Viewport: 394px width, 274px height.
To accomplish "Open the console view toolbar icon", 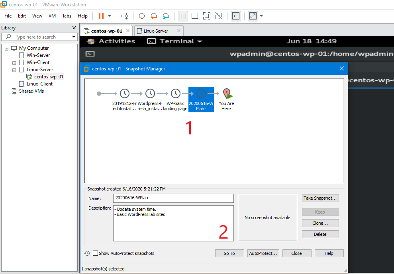I will (x=236, y=16).
